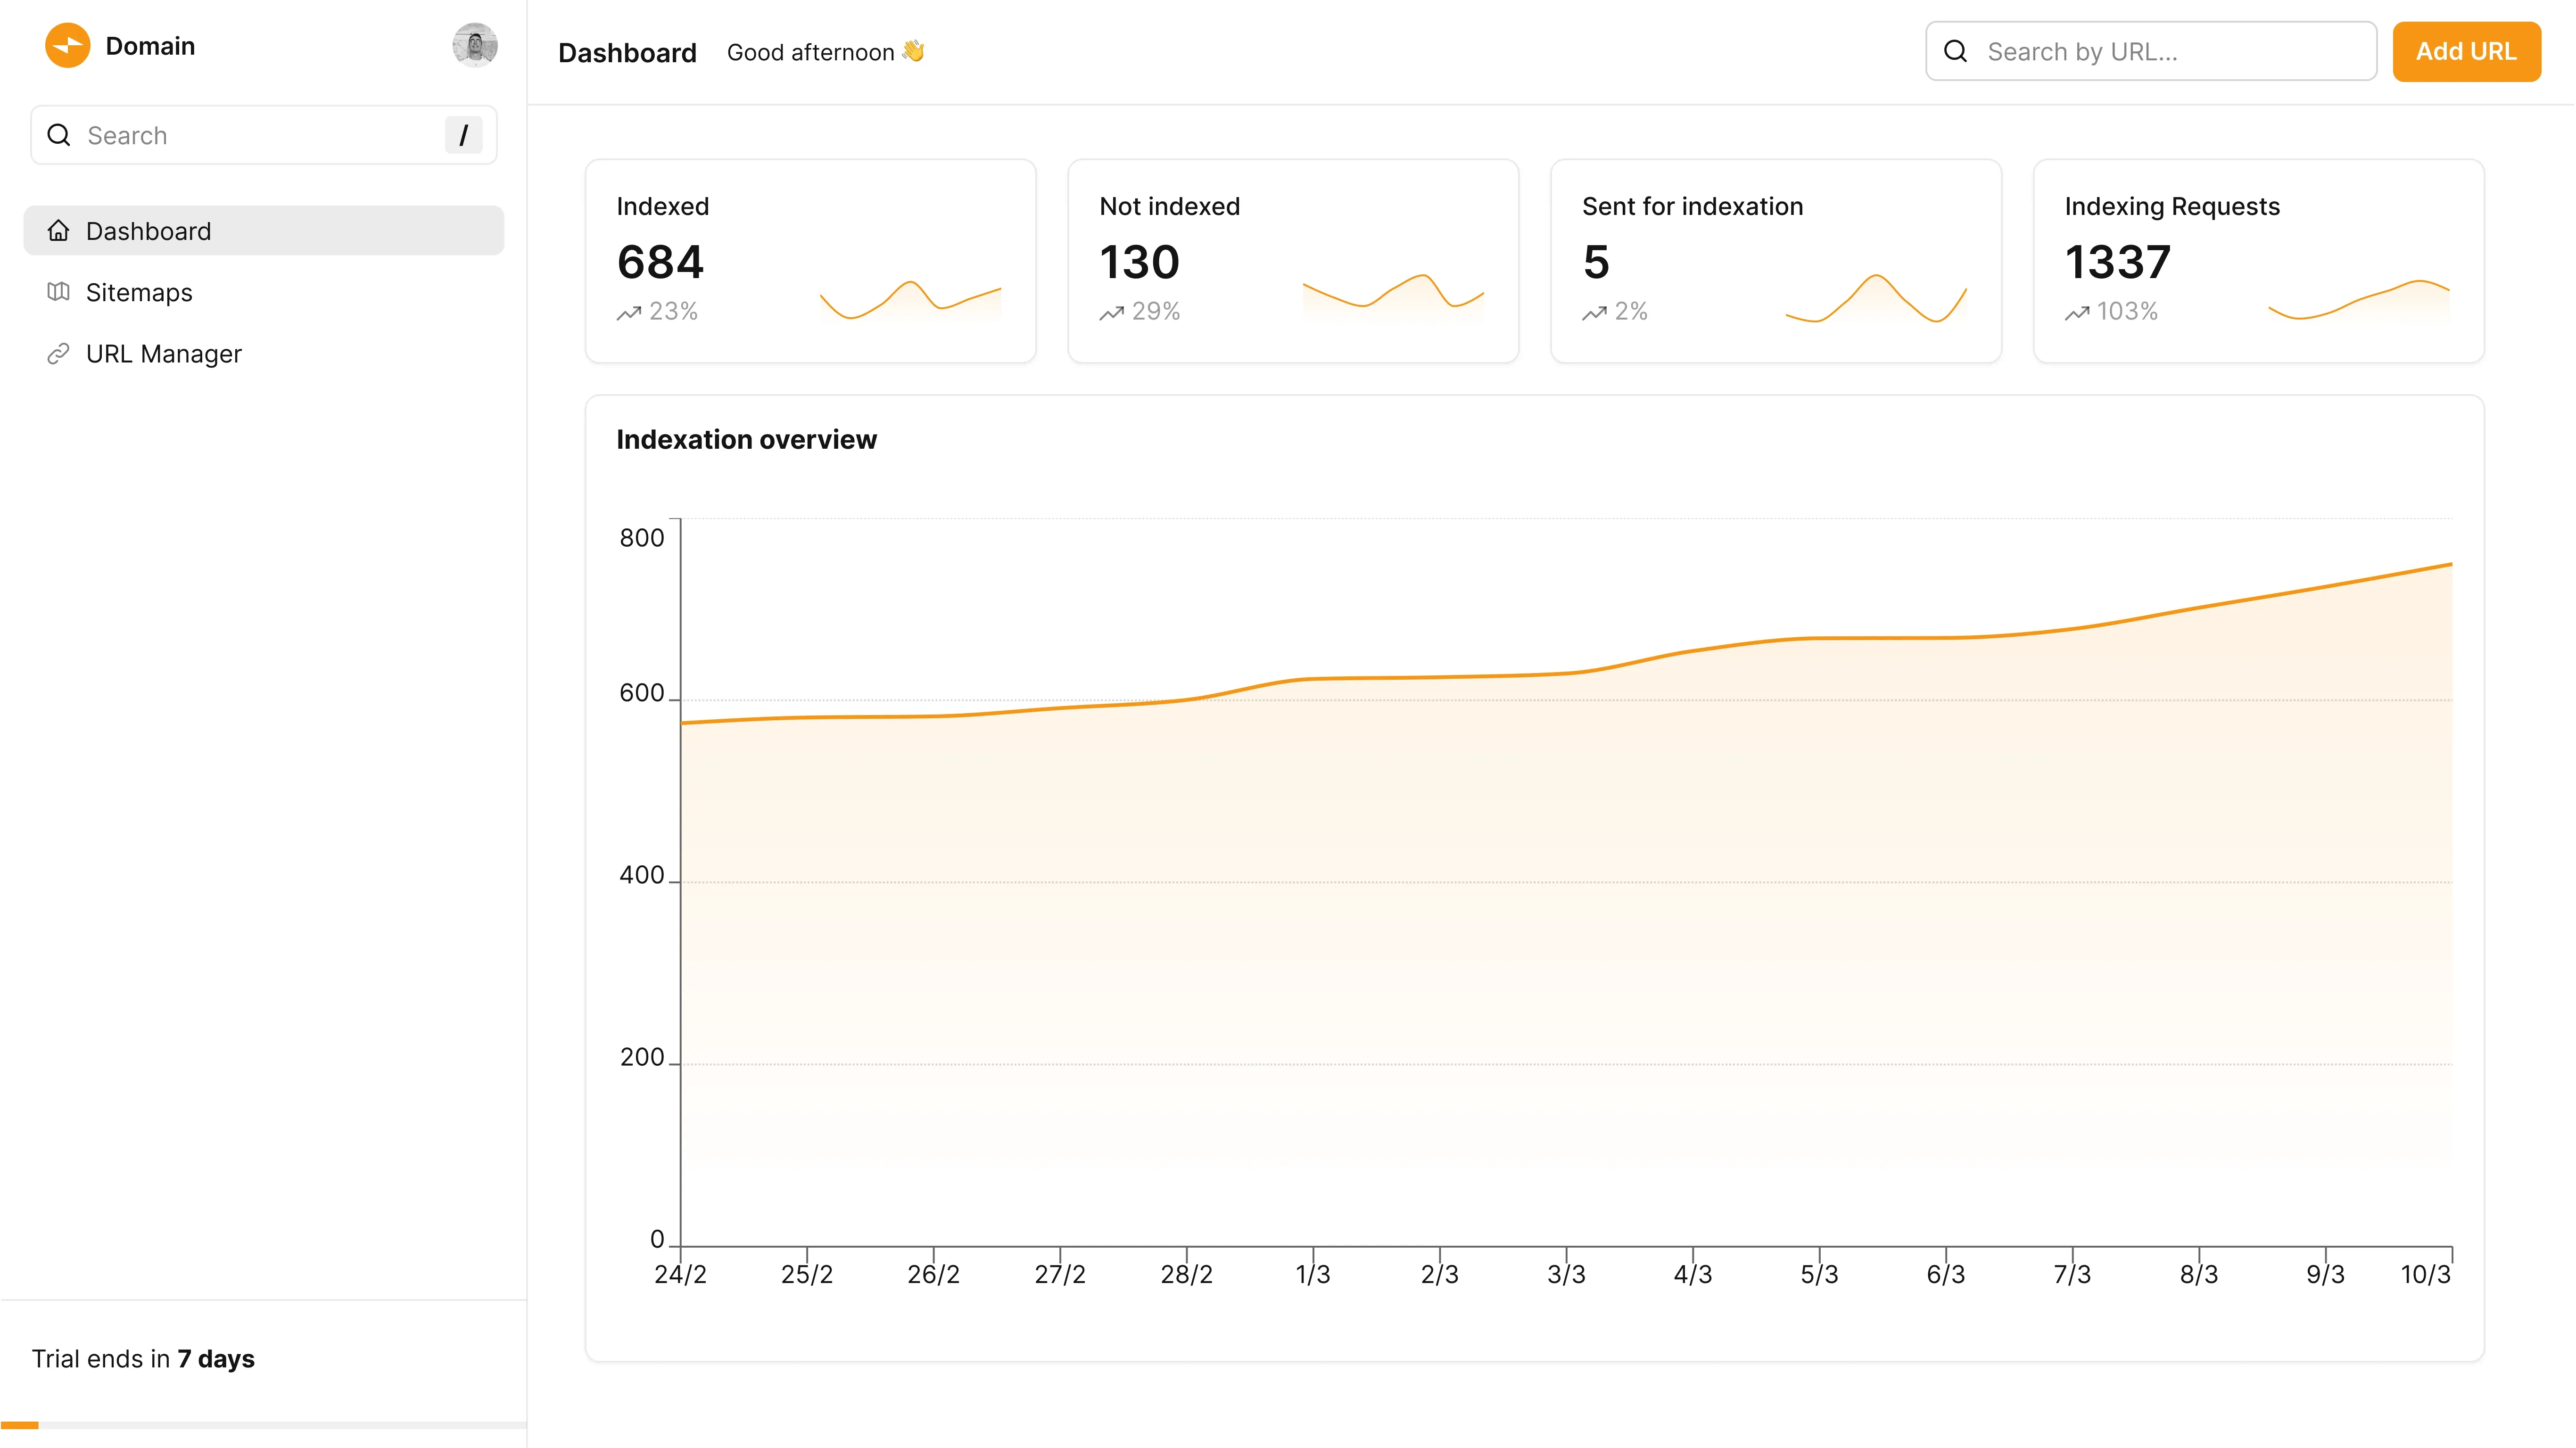The height and width of the screenshot is (1448, 2576).
Task: Click the Indexation overview heading
Action: pyautogui.click(x=746, y=439)
